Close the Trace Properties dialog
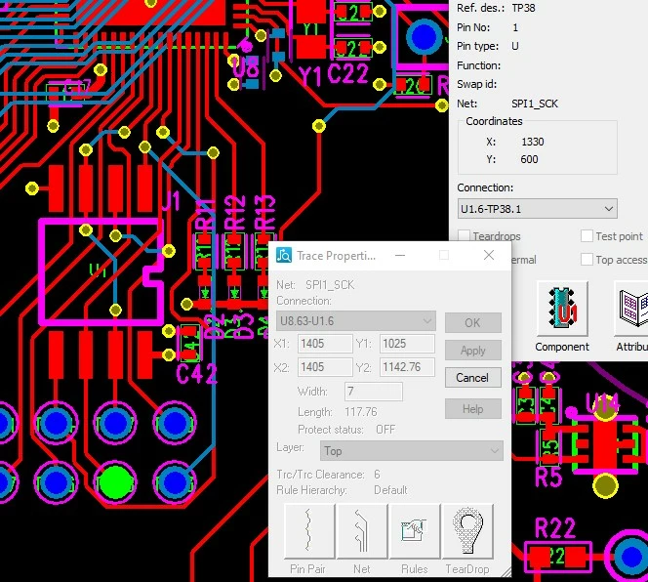Screen dimensions: 648x582 489,255
